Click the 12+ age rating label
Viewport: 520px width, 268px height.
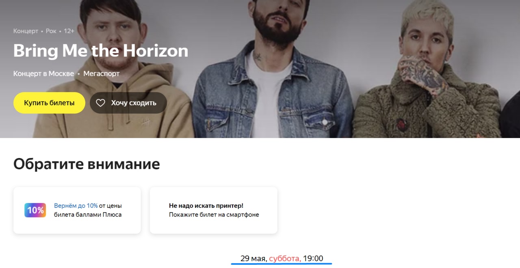pyautogui.click(x=69, y=31)
